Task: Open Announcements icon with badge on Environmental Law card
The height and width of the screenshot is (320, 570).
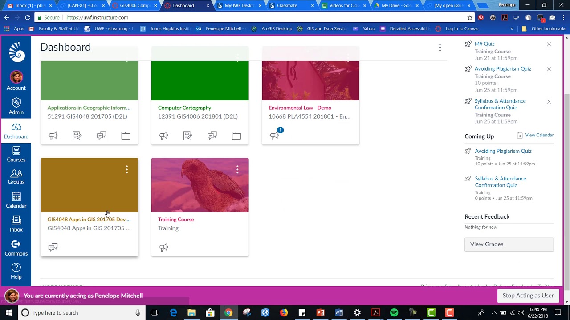Action: [275, 135]
